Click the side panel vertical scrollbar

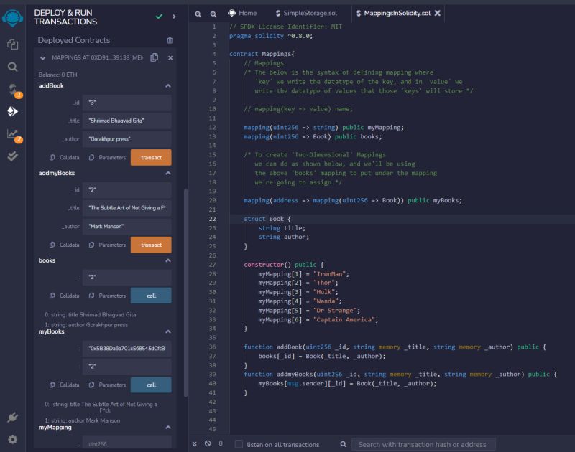coord(185,293)
